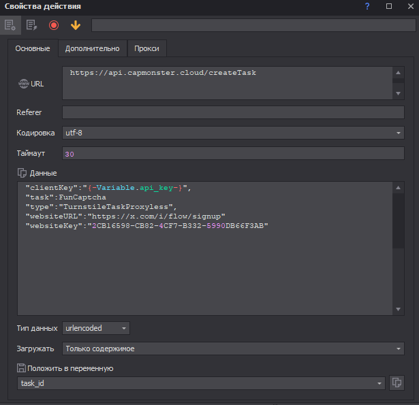The height and width of the screenshot is (405, 419).
Task: Click the copy icon beside Данные label
Action: pos(21,173)
